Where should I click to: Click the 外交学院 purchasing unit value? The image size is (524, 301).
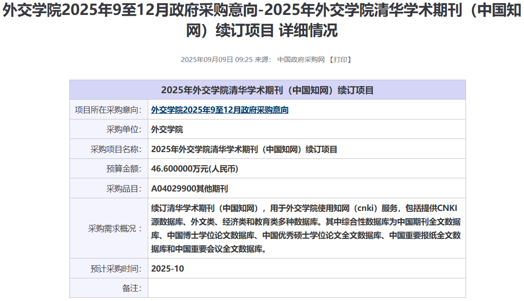(167, 129)
